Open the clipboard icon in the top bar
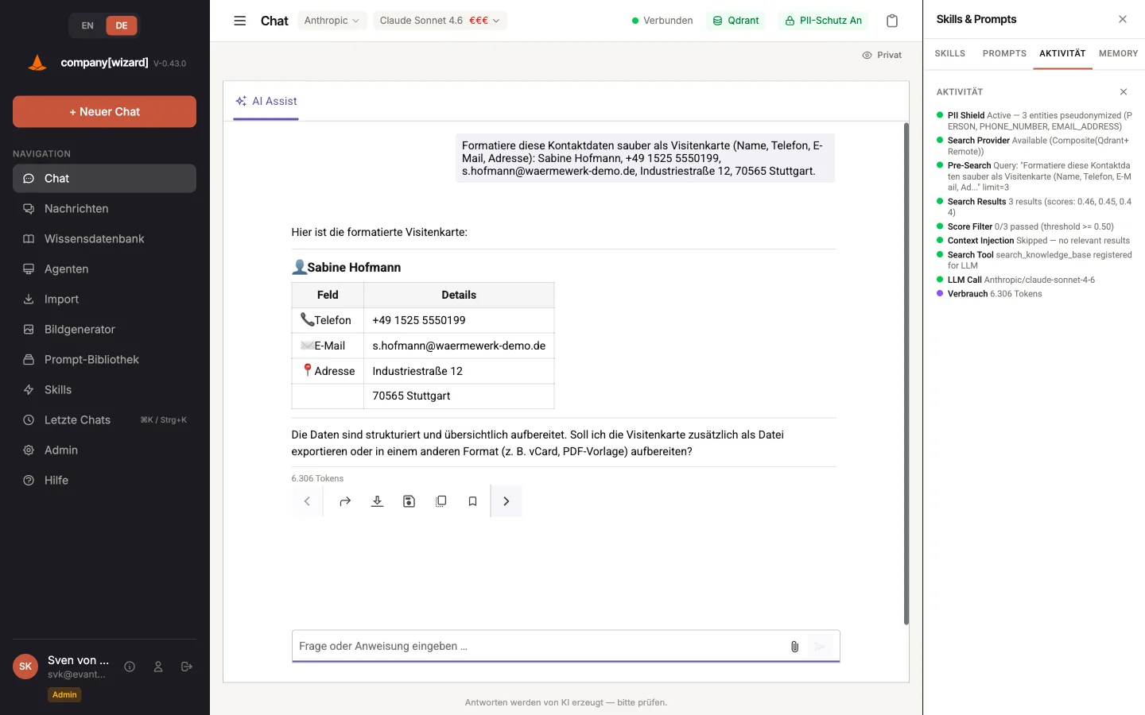The height and width of the screenshot is (715, 1145). (x=892, y=21)
